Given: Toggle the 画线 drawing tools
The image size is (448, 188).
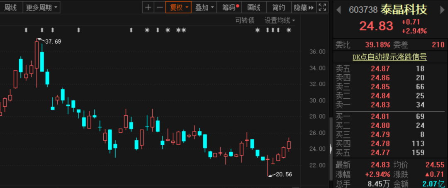Looking at the screenshot, I should (x=253, y=7).
